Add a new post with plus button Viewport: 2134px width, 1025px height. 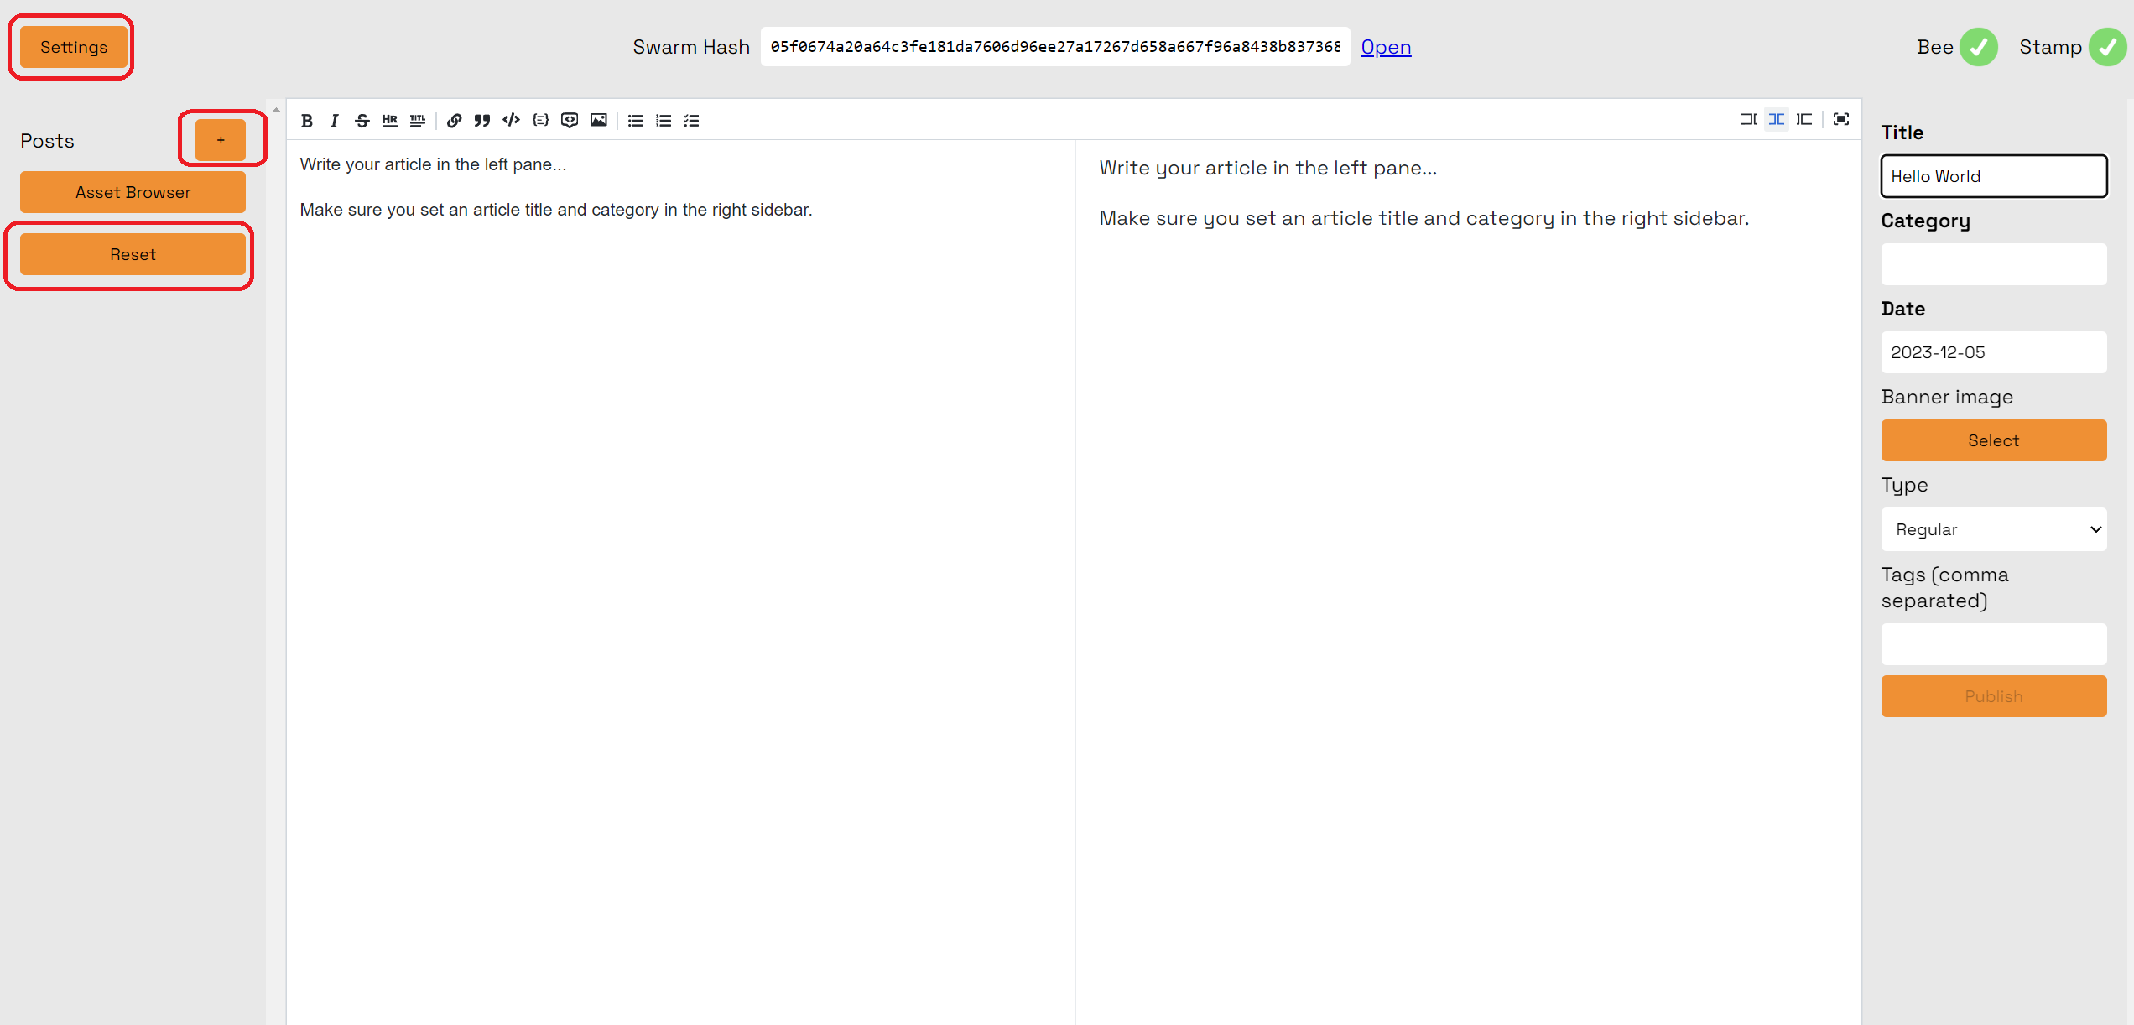point(221,140)
